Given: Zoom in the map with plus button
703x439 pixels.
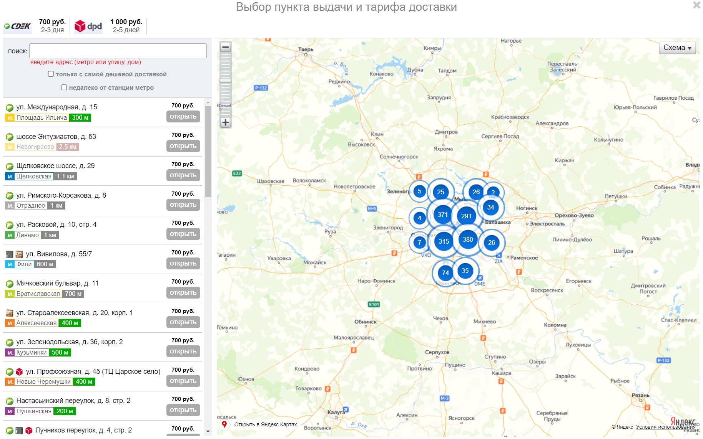Looking at the screenshot, I should click(226, 123).
